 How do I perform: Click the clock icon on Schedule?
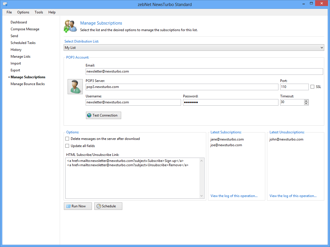pos(99,206)
